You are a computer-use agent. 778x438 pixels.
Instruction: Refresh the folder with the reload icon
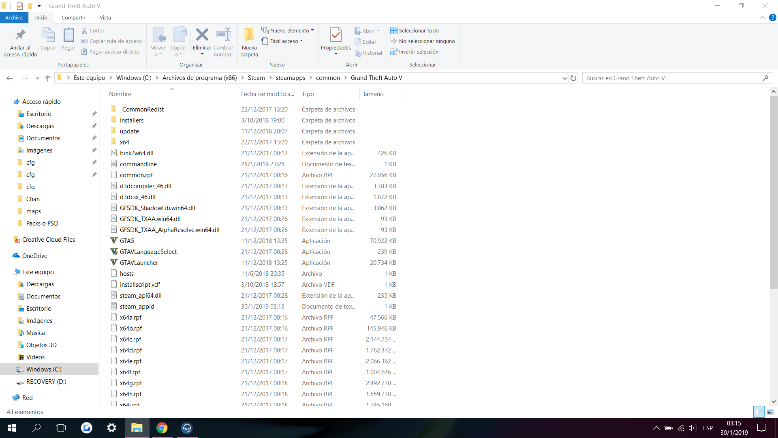(x=573, y=78)
